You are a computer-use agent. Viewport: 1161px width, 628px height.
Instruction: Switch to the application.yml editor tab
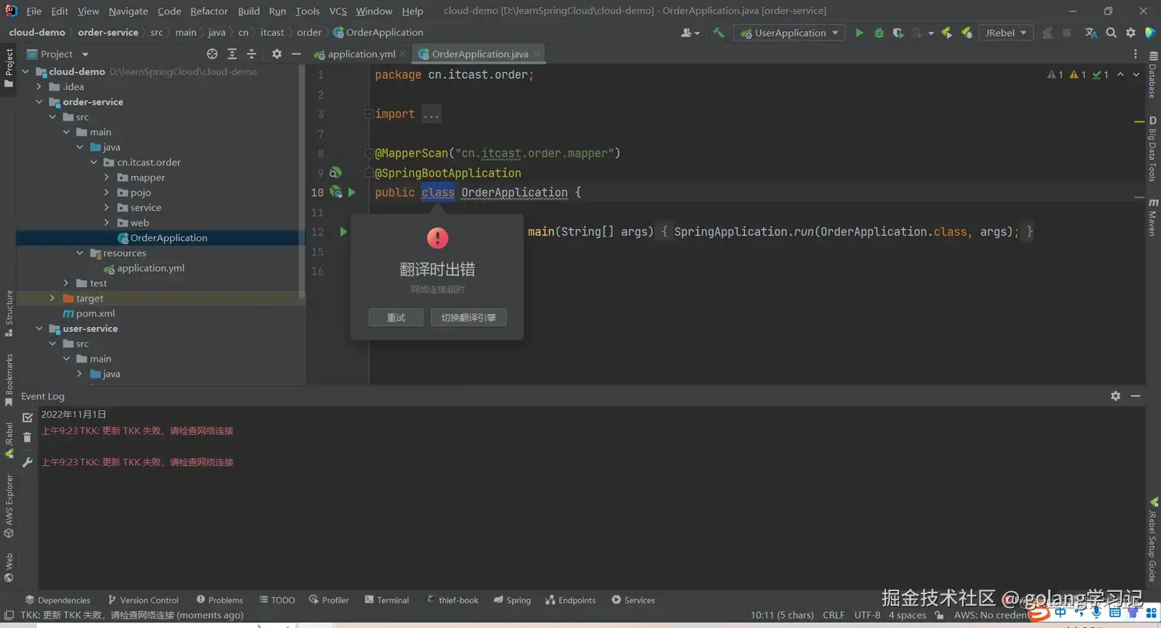pyautogui.click(x=360, y=54)
